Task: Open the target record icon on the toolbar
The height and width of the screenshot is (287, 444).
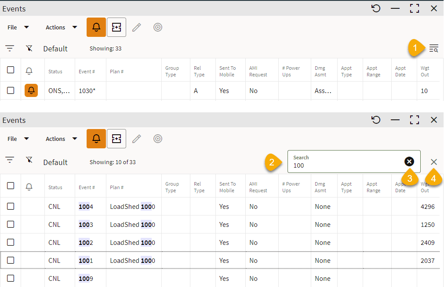Action: point(158,27)
